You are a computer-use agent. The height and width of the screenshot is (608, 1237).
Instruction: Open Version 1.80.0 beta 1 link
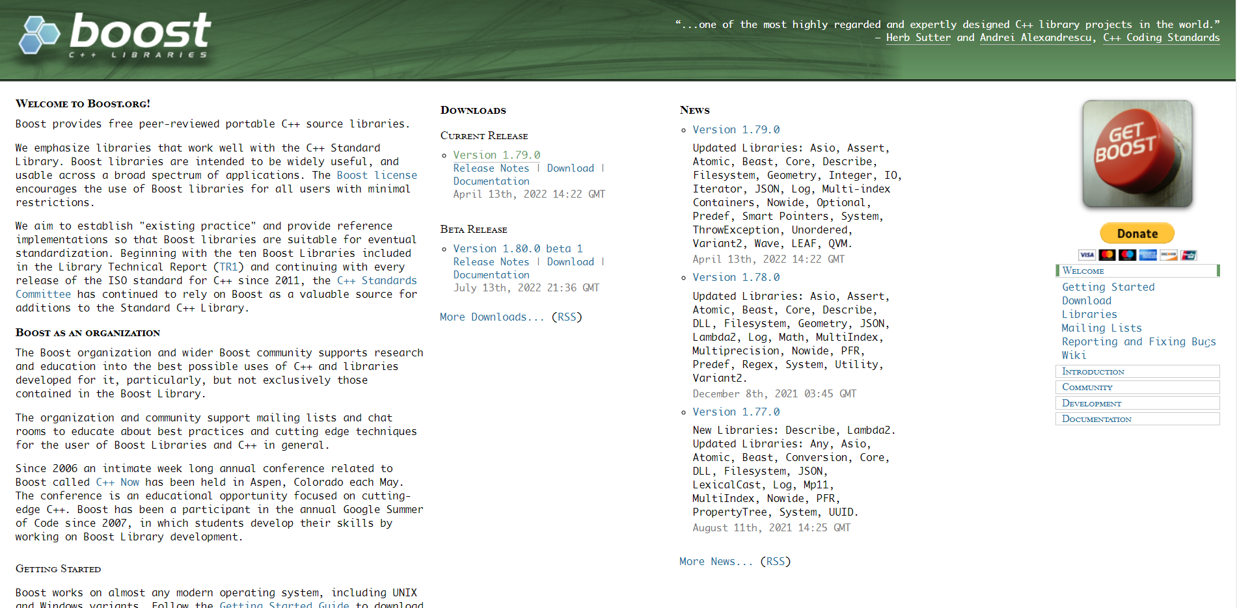518,249
